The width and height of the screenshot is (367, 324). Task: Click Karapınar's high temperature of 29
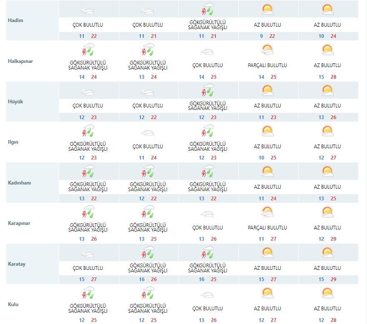coord(333,239)
